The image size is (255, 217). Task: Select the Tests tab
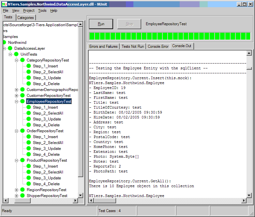(8, 17)
